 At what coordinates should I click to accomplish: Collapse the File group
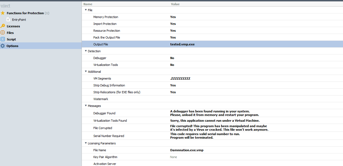86,10
